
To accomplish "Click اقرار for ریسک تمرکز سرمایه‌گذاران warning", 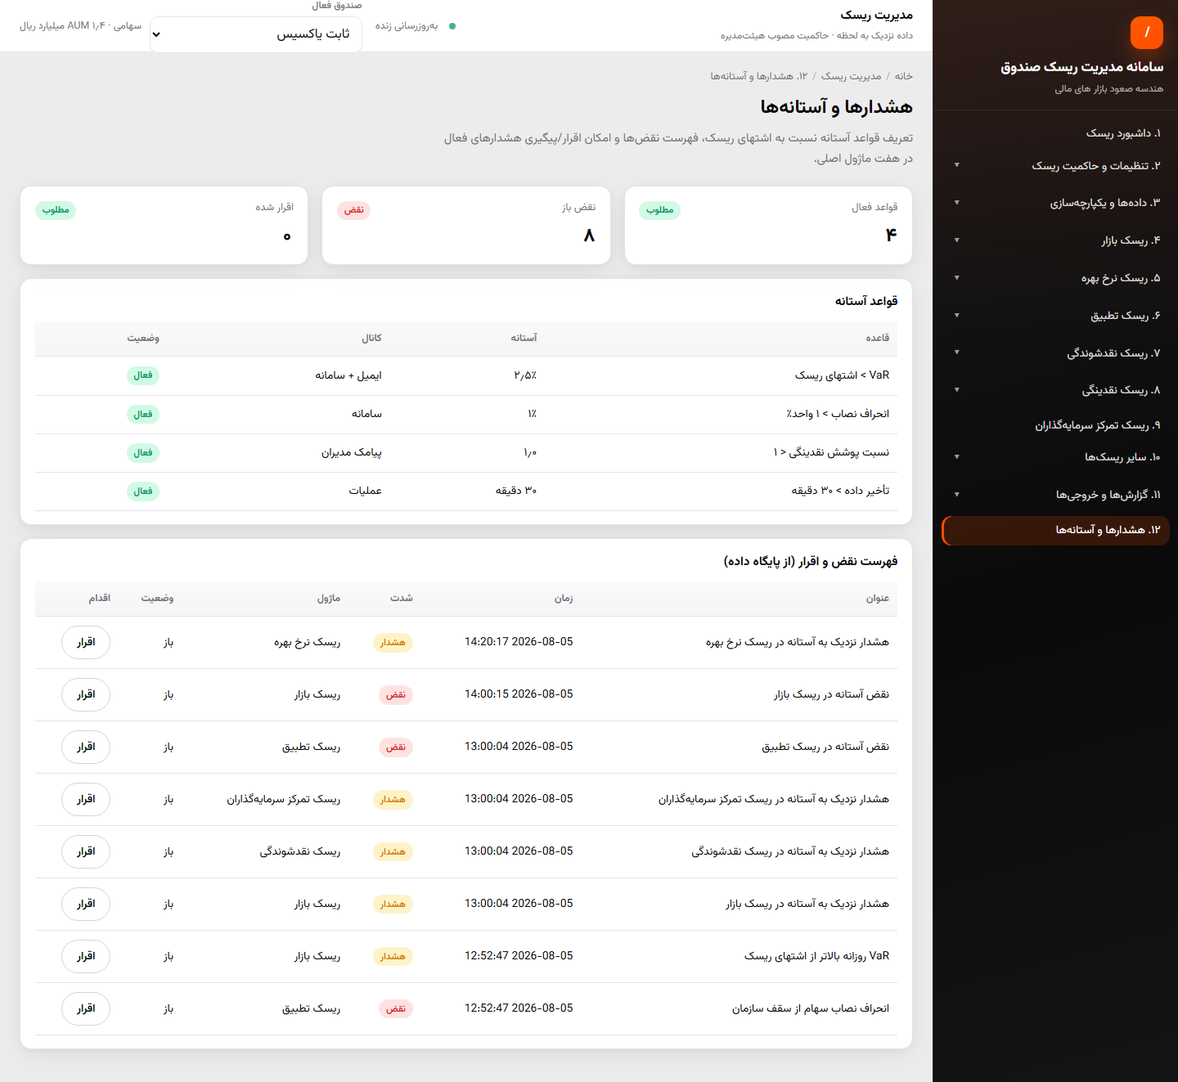I will [86, 799].
